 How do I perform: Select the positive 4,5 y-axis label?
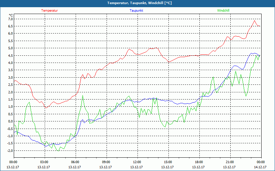(11, 55)
